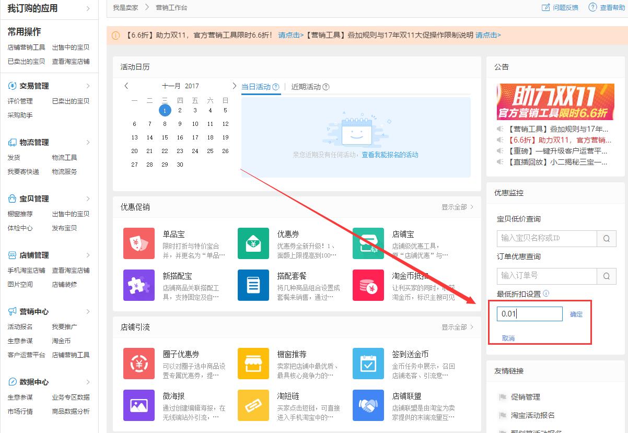
Task: Expand the 交易管理 section chevron
Action: (x=88, y=86)
